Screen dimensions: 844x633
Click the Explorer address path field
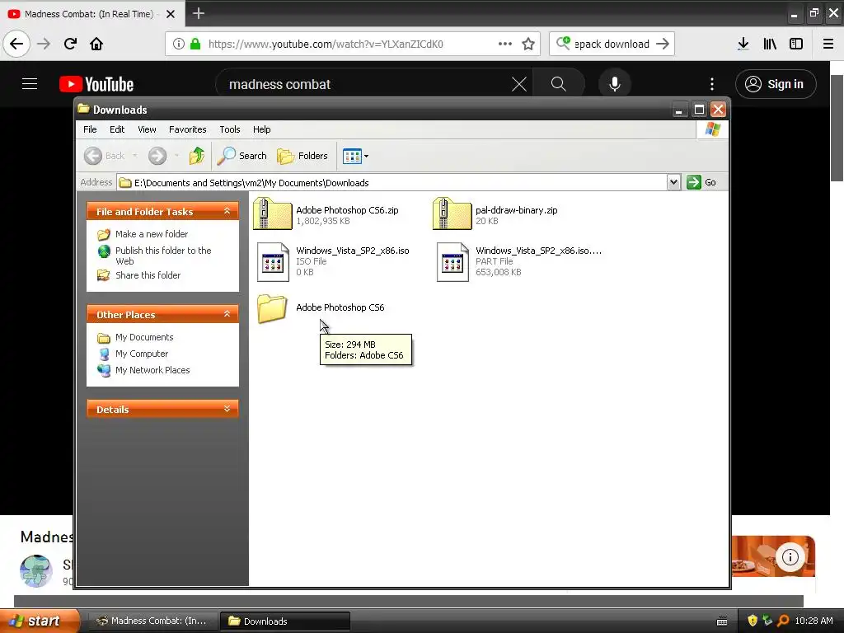(x=392, y=183)
